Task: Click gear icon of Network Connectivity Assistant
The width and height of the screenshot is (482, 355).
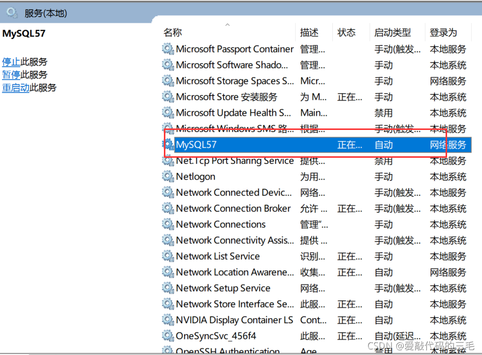Action: pyautogui.click(x=168, y=240)
